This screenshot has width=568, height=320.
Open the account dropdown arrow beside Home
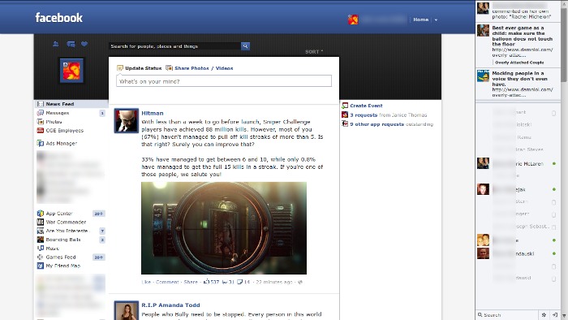point(436,20)
